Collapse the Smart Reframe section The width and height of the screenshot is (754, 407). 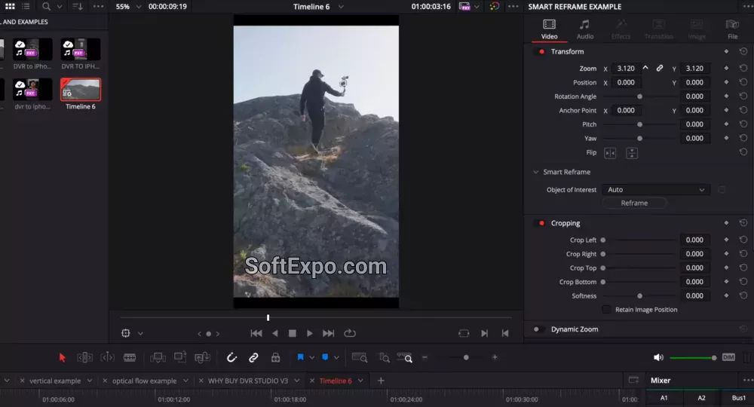point(536,173)
